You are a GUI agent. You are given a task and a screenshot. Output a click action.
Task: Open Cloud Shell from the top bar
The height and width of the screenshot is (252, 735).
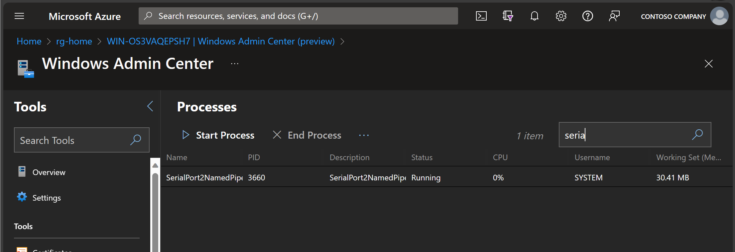(x=481, y=16)
